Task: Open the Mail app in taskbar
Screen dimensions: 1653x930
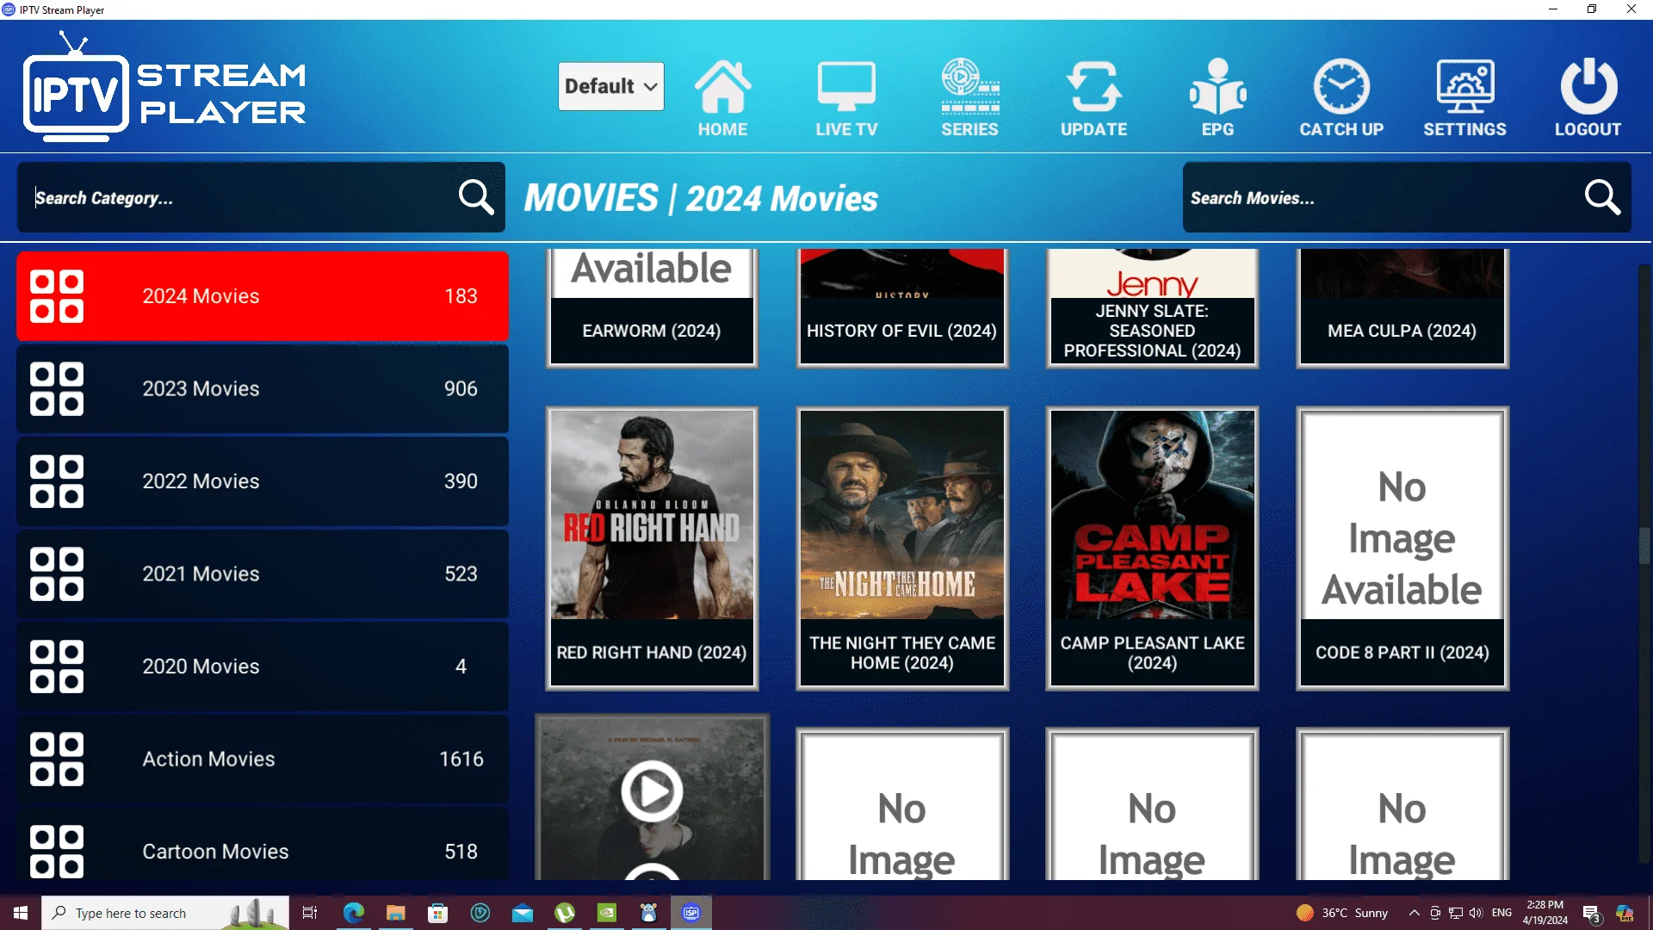Action: click(523, 913)
